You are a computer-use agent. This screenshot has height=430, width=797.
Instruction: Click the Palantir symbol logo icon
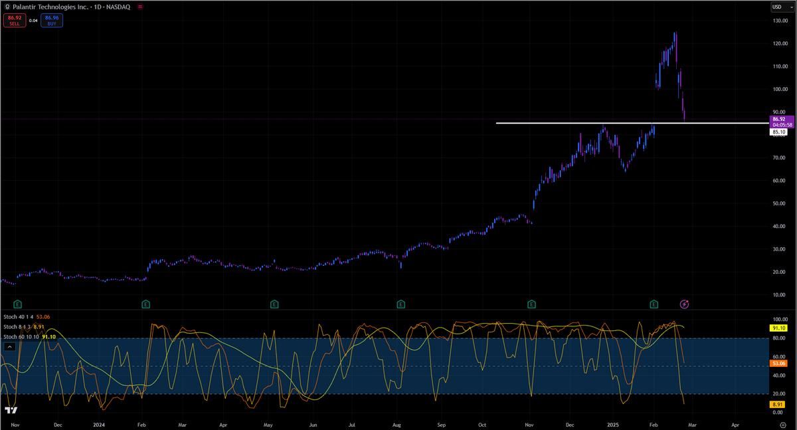[x=7, y=6]
